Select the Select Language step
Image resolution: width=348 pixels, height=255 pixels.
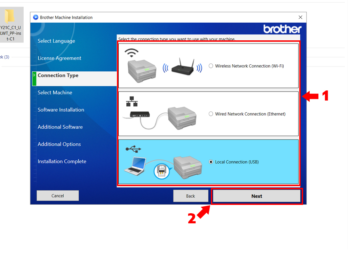coord(56,41)
